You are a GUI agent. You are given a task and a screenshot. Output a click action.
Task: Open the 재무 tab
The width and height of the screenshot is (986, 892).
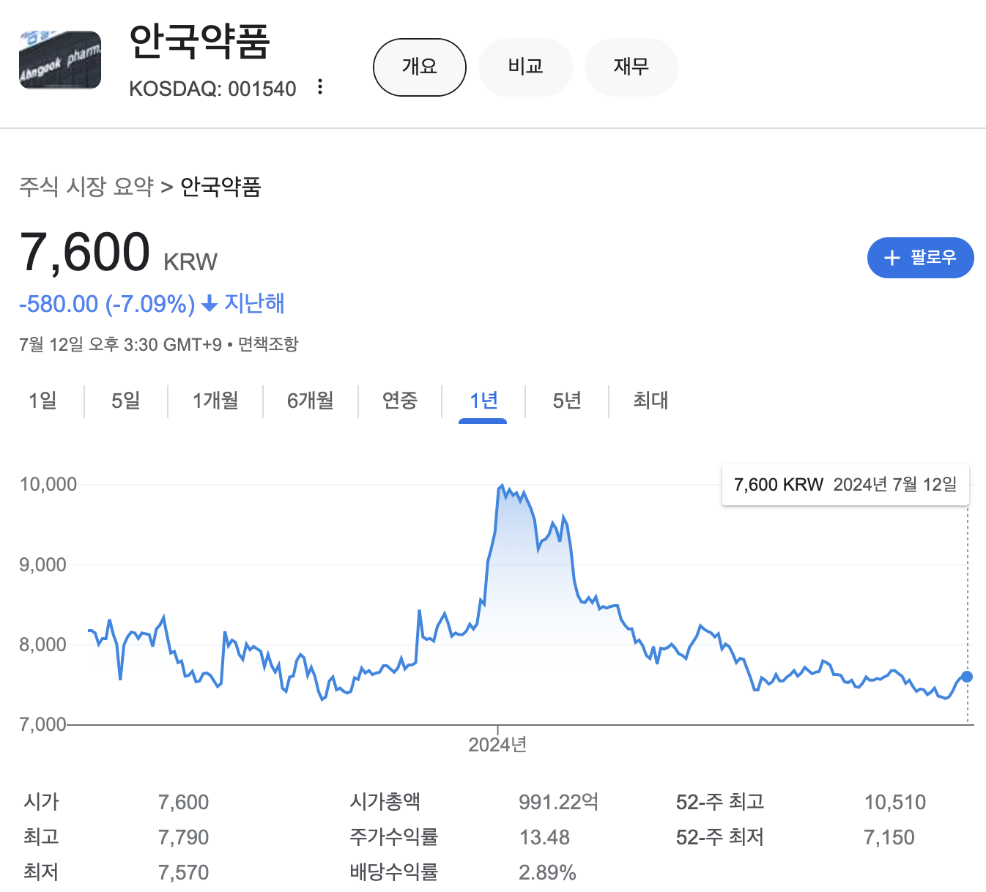click(631, 67)
